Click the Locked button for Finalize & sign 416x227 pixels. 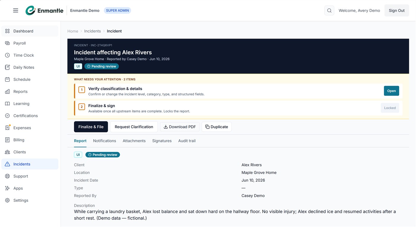pyautogui.click(x=390, y=108)
